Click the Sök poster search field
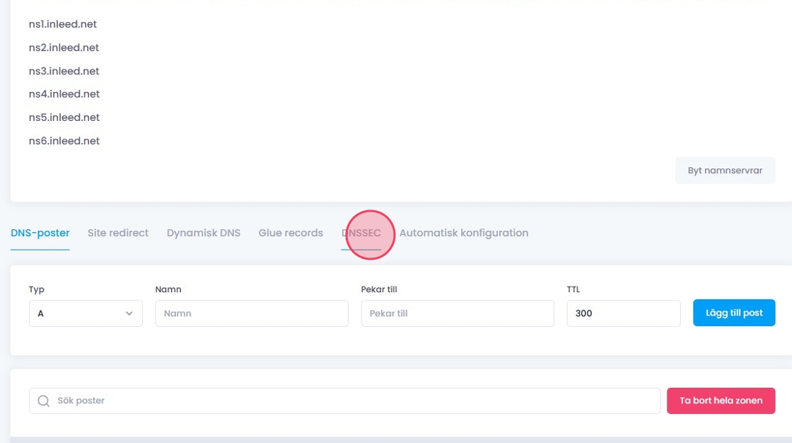Screen dimensions: 792x443 point(354,401)
